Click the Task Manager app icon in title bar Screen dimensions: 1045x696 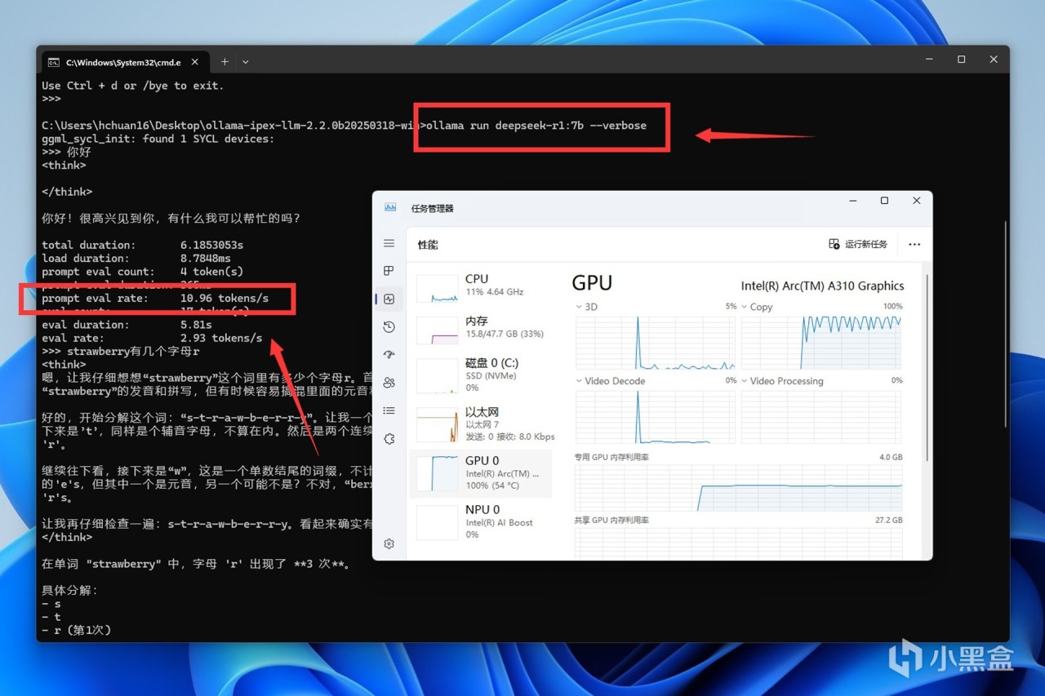tap(390, 207)
